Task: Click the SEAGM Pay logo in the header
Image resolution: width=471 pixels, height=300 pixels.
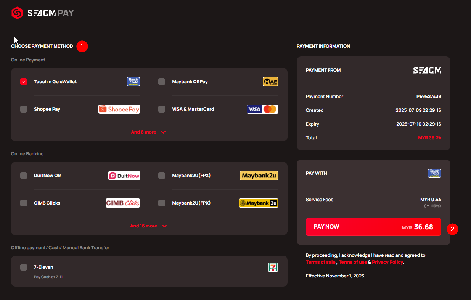Action: click(42, 13)
